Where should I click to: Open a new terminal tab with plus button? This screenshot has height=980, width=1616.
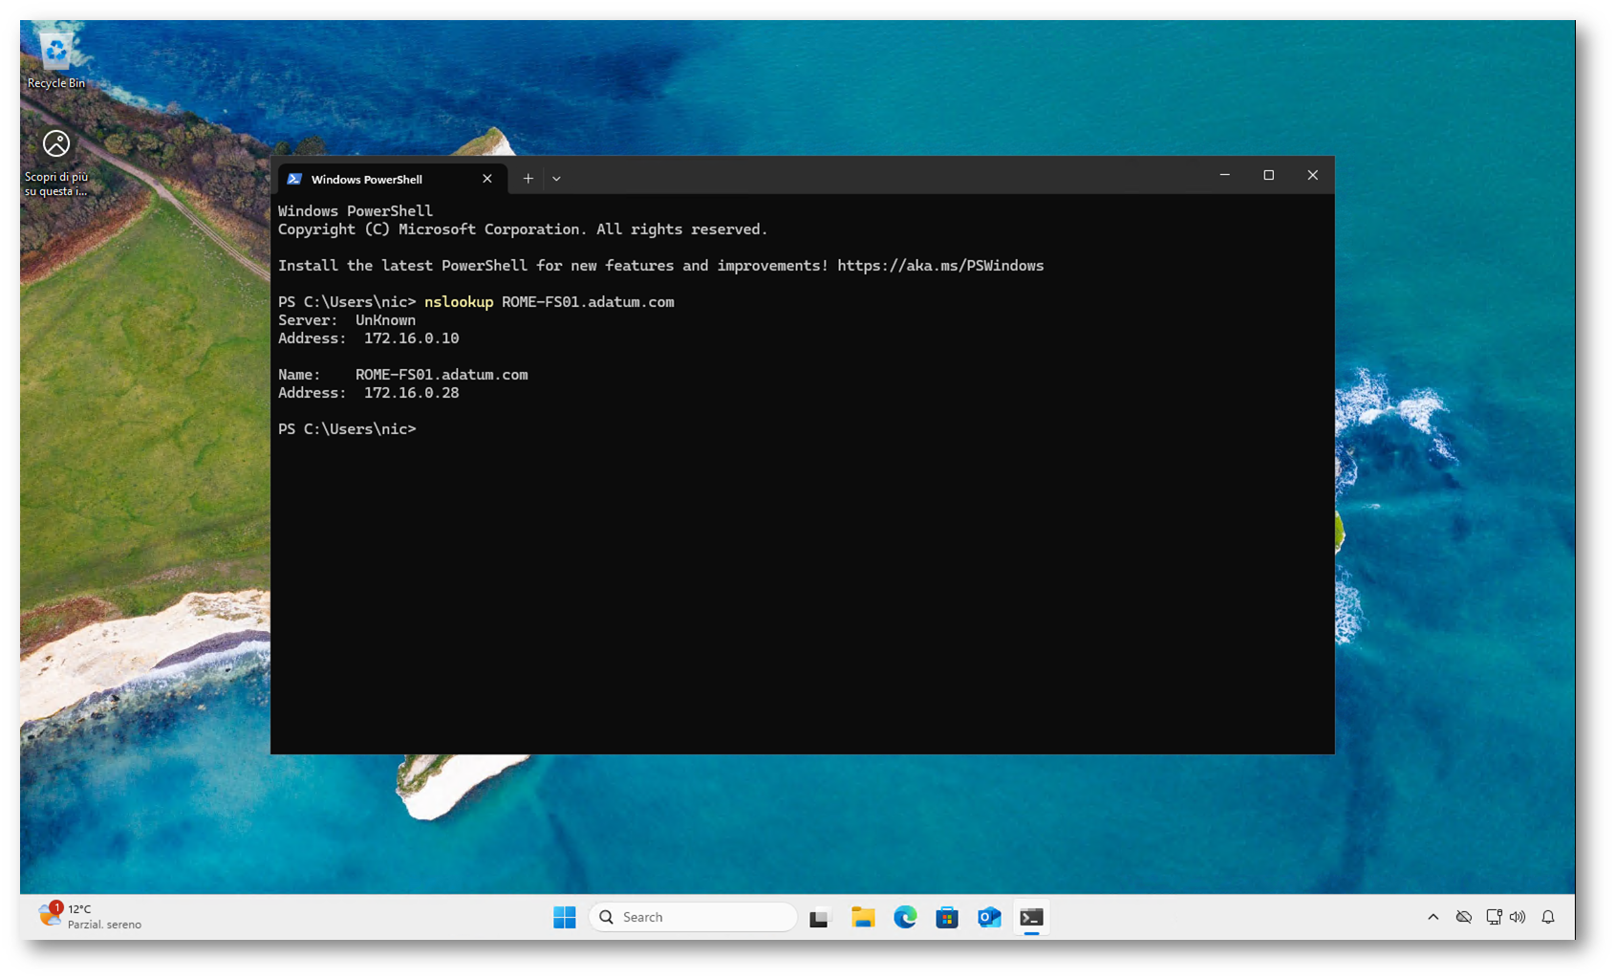(528, 179)
